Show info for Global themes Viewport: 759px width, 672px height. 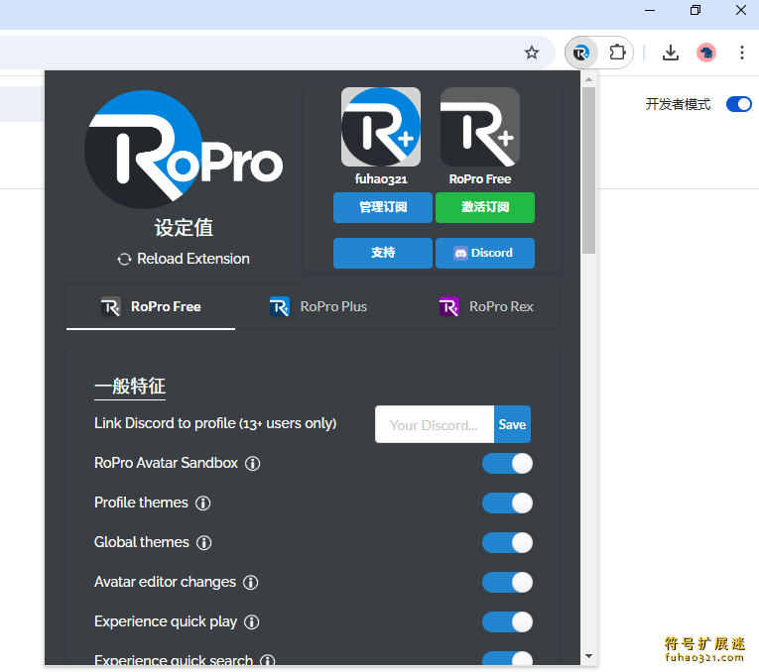click(203, 542)
